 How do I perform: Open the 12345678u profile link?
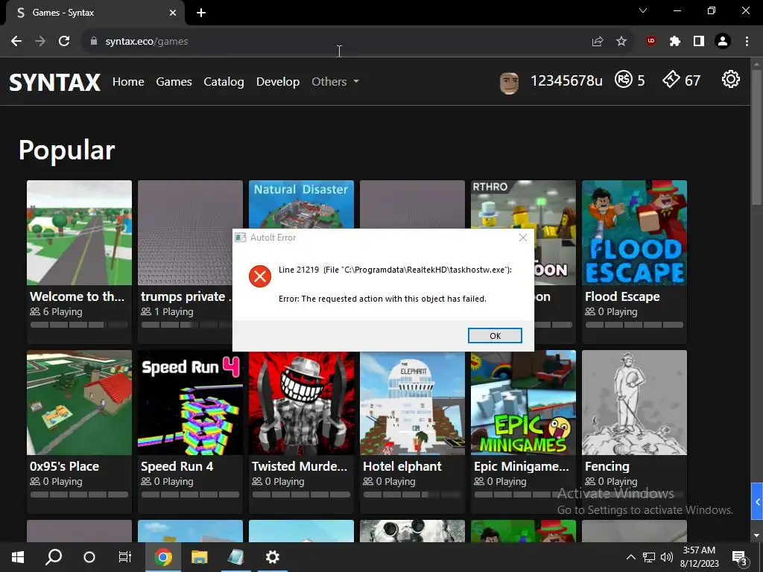click(x=566, y=80)
